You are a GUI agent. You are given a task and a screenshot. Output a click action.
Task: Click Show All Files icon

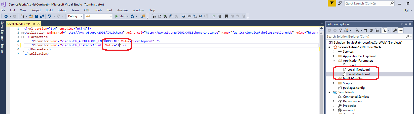(x=377, y=30)
